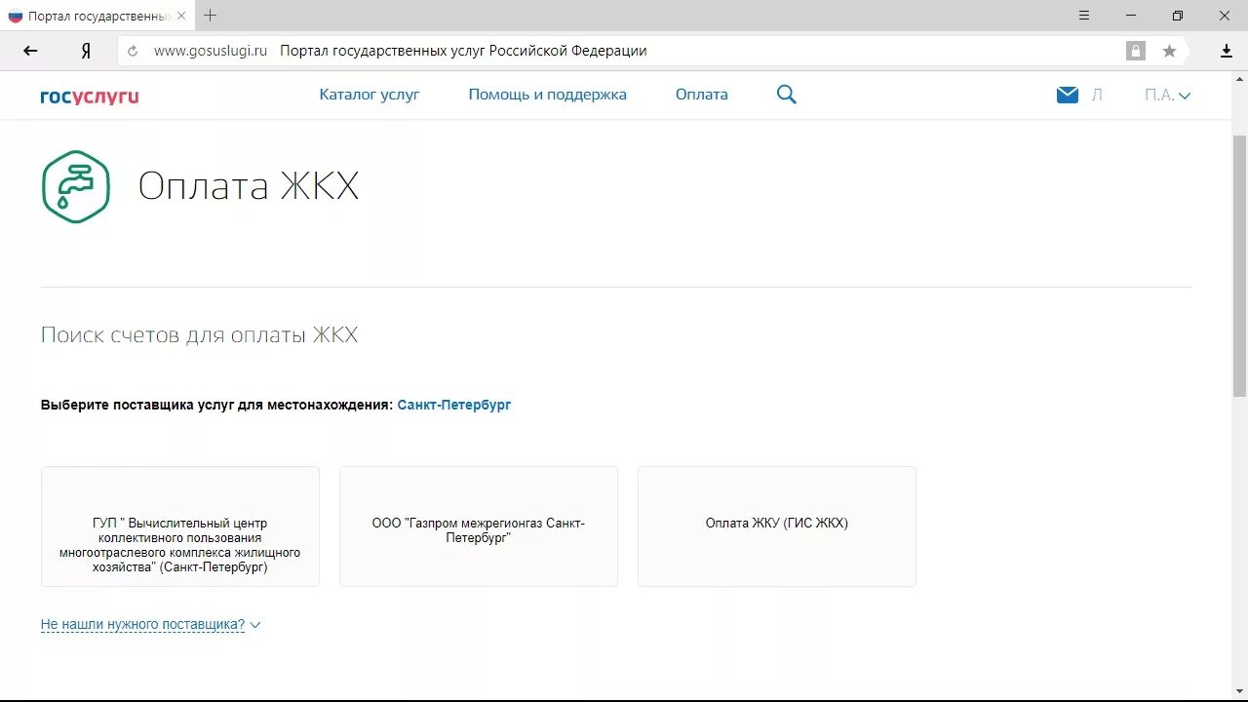The image size is (1248, 702).
Task: Click the lock security icon in address bar
Action: pos(1136,51)
